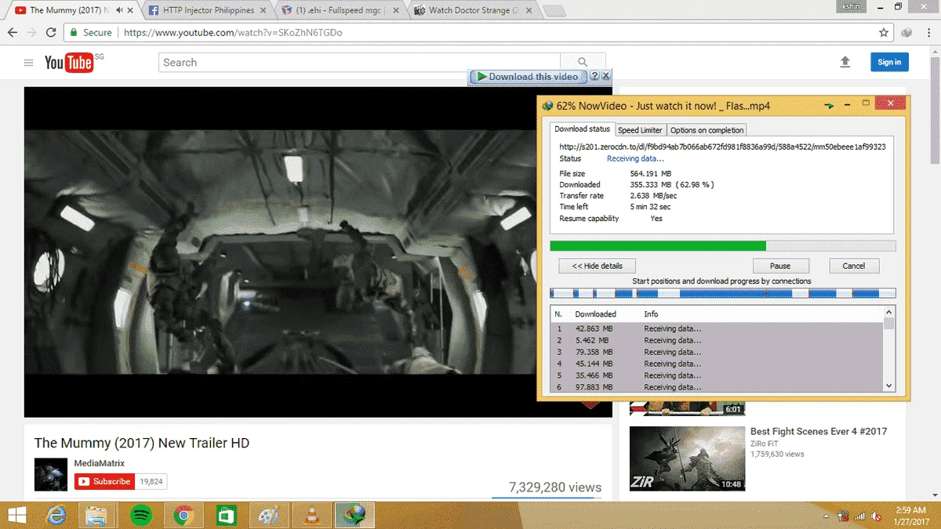Switch to Watch Doctor Strange browser tab

coord(473,11)
